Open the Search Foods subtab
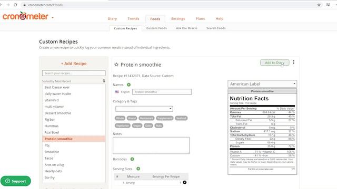 pyautogui.click(x=216, y=28)
